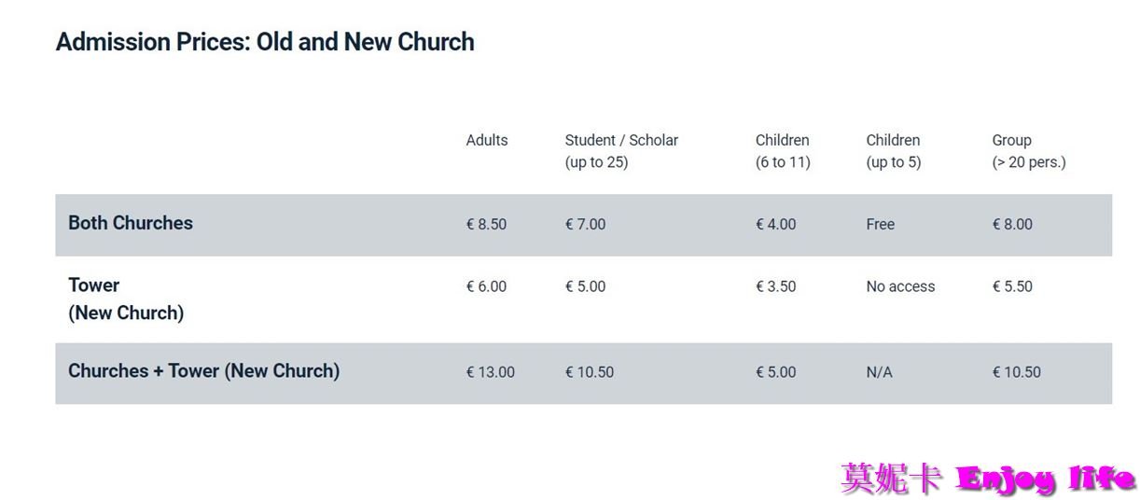Select the Both Churches row label
This screenshot has width=1140, height=500.
click(x=131, y=223)
